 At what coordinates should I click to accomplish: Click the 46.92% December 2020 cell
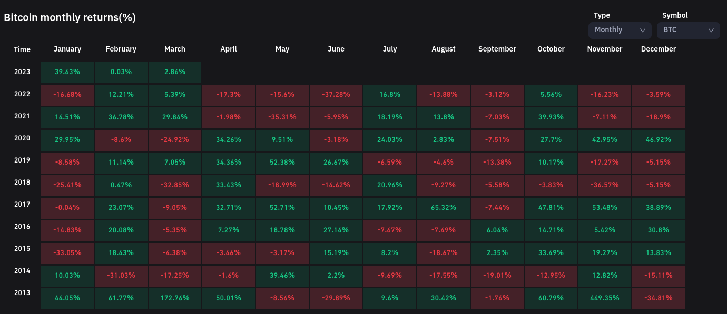(x=659, y=140)
